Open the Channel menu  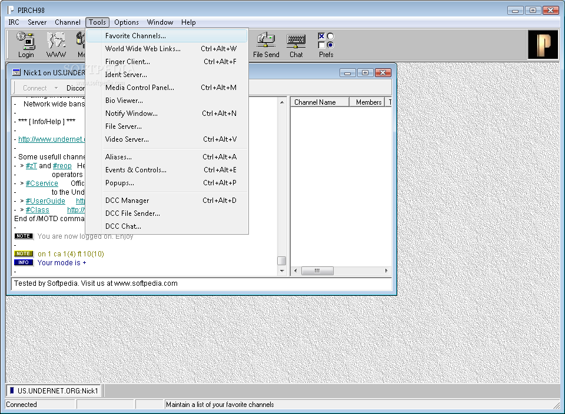(67, 22)
